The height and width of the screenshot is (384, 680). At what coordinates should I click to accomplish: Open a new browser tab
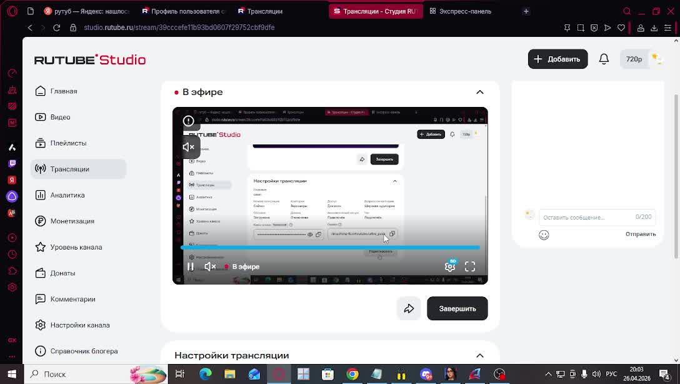tap(526, 11)
